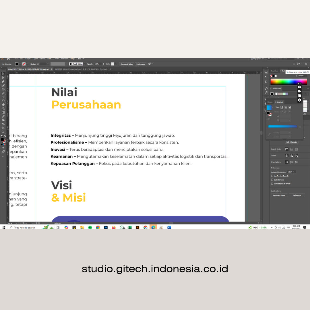The image size is (310, 310).
Task: Expand the Color Guide harmony rules dropdown
Action: (x=307, y=94)
